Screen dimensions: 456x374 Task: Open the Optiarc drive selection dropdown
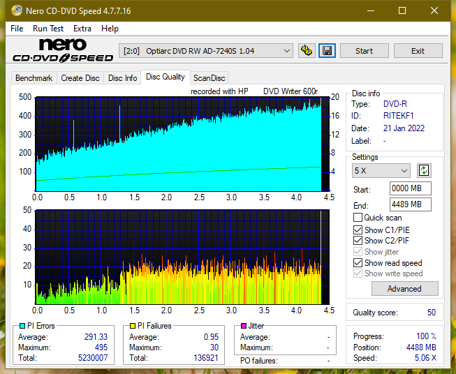(205, 51)
